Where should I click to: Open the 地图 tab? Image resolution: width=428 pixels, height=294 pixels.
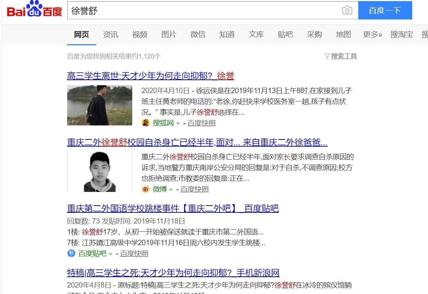tap(344, 35)
